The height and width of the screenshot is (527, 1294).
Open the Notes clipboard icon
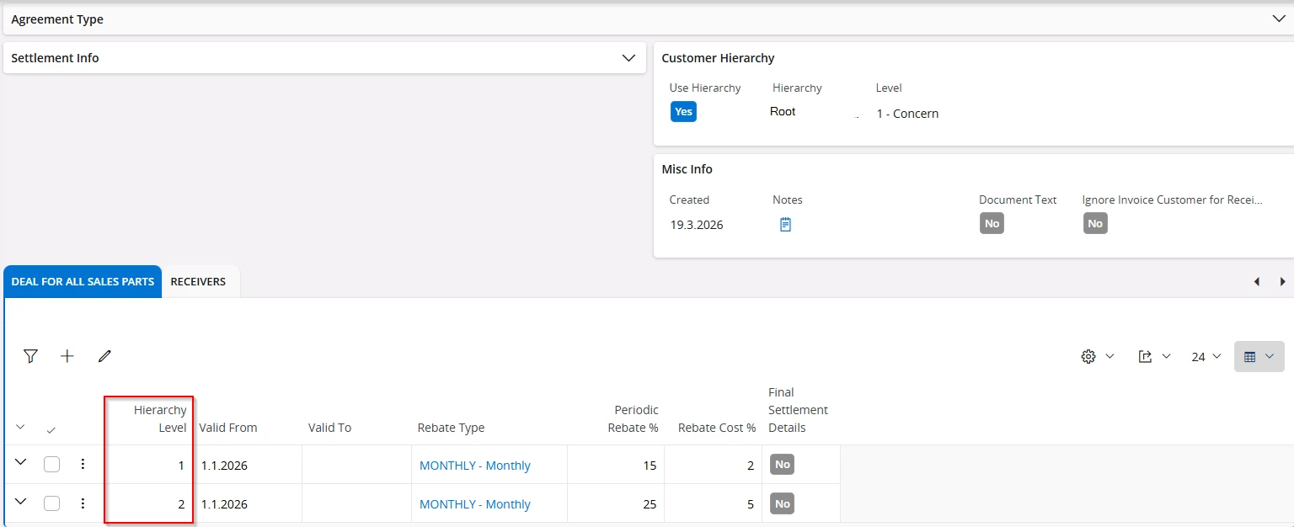[785, 225]
